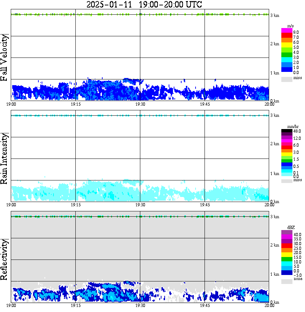
Task: Pick the yellow 15.0 swatch in dBZ legend
Action: tap(287, 254)
